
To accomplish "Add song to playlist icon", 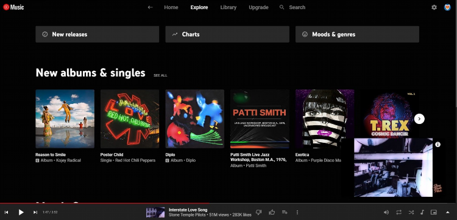I will pos(285,212).
